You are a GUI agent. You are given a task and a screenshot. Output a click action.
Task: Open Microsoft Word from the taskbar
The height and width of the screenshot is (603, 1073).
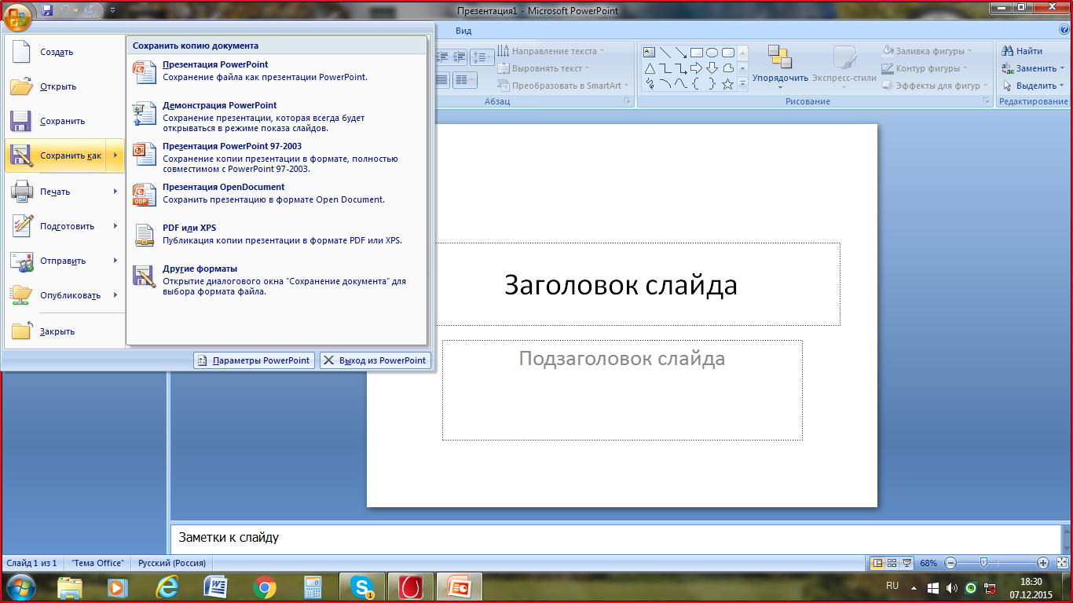pos(215,587)
